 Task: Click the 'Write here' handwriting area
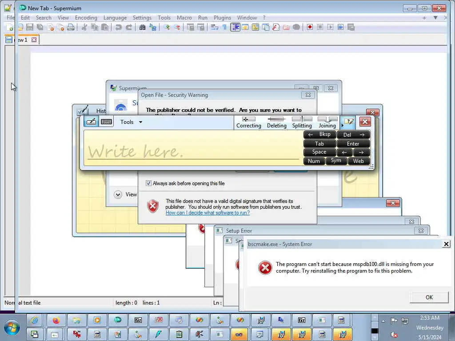pos(193,148)
